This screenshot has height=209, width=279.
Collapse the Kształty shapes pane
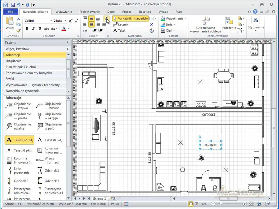click(68, 42)
